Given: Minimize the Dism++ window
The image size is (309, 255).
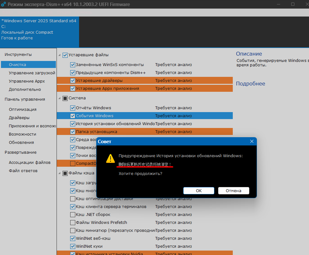Looking at the screenshot, I should (278, 4).
